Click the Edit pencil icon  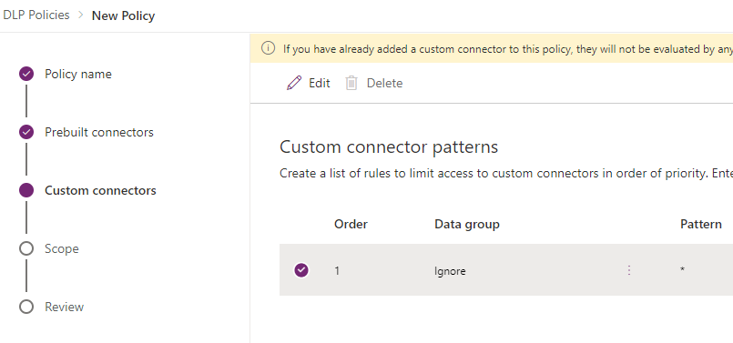294,83
